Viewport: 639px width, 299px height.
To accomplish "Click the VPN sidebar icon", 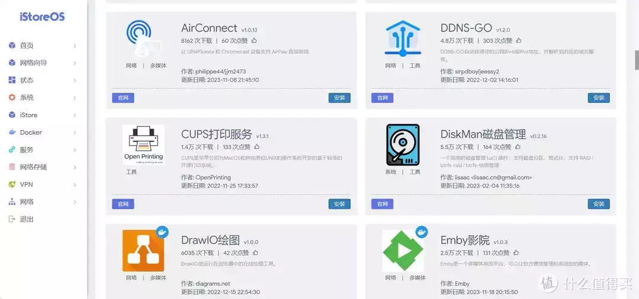I will pyautogui.click(x=12, y=184).
